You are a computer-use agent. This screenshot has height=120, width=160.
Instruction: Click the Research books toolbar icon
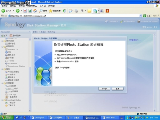coord(102,11)
